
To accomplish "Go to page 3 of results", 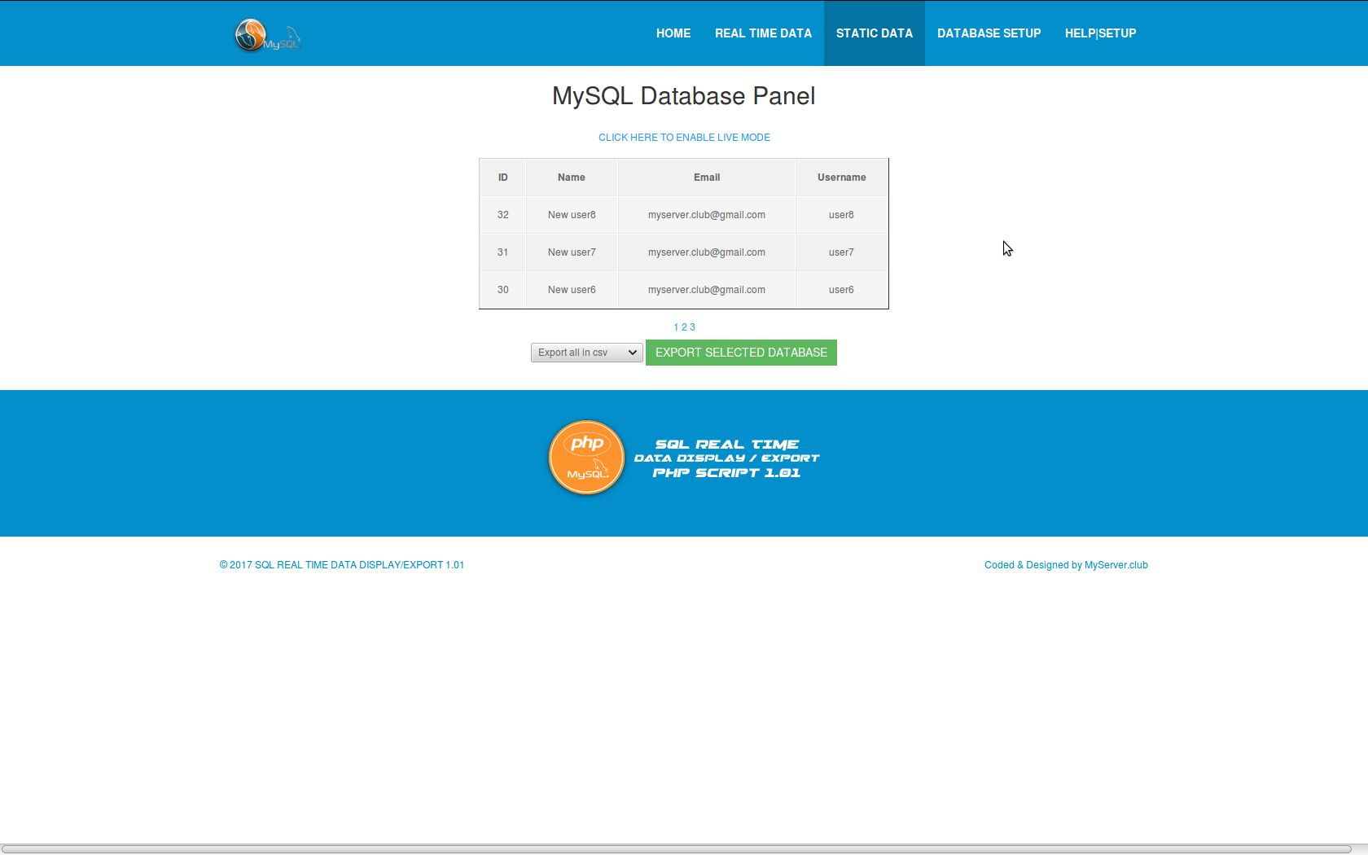I will [692, 327].
